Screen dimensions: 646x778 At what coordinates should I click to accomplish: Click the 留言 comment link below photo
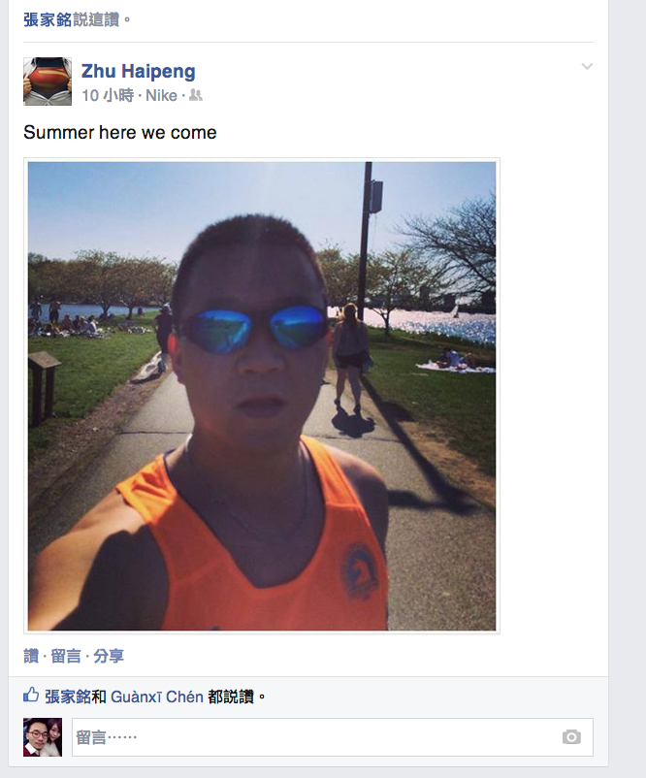pyautogui.click(x=66, y=656)
